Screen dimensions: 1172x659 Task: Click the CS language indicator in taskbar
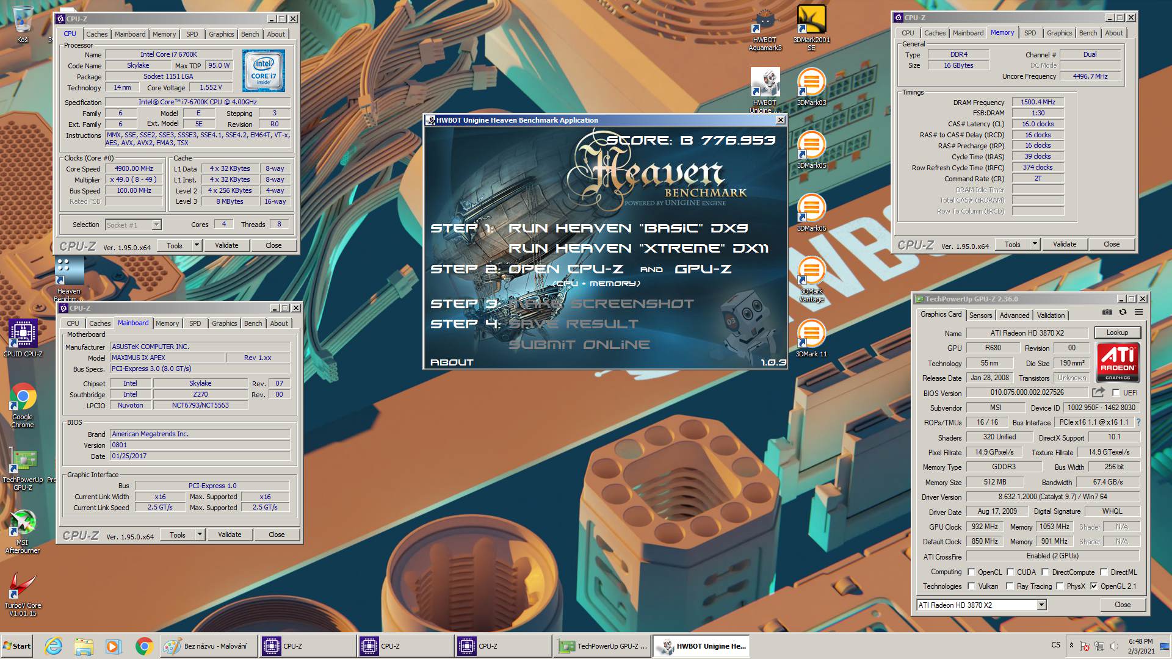click(x=1055, y=646)
